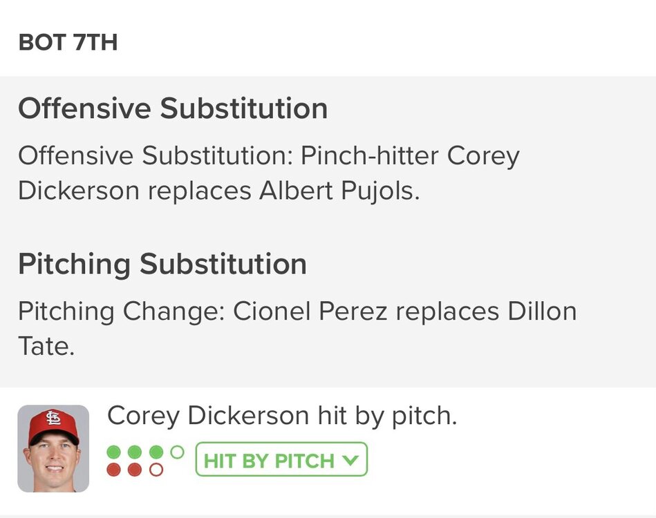Click the Cardinals logo on the player's cap
This screenshot has height=518, width=656.
tap(53, 418)
